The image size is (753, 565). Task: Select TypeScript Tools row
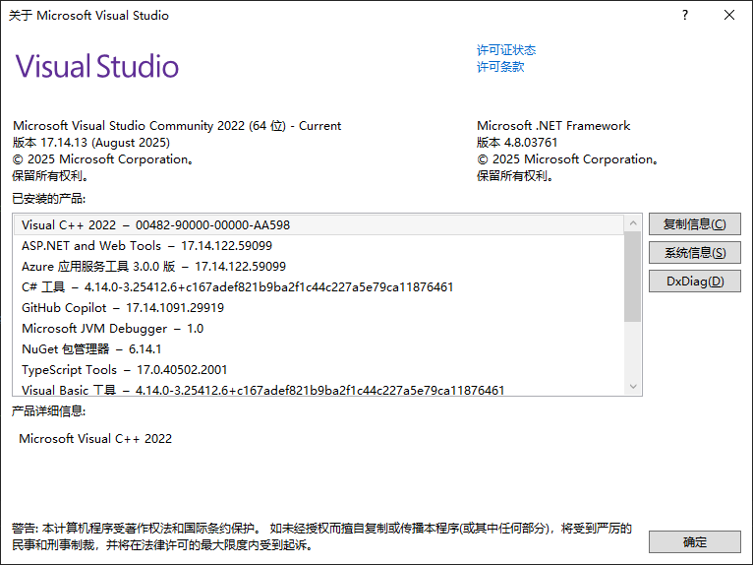[319, 370]
